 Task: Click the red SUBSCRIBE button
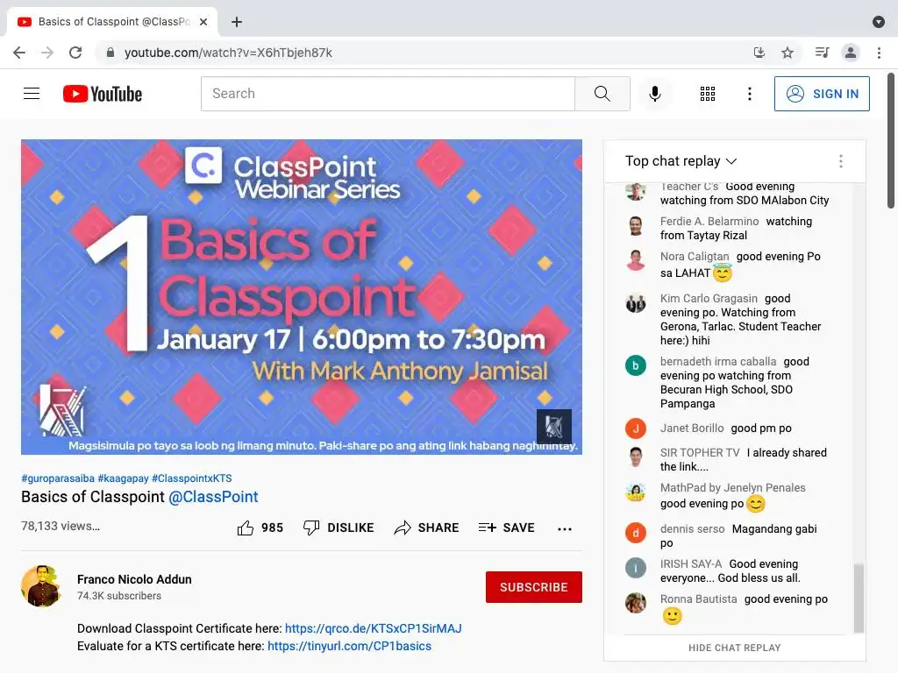[x=534, y=587]
